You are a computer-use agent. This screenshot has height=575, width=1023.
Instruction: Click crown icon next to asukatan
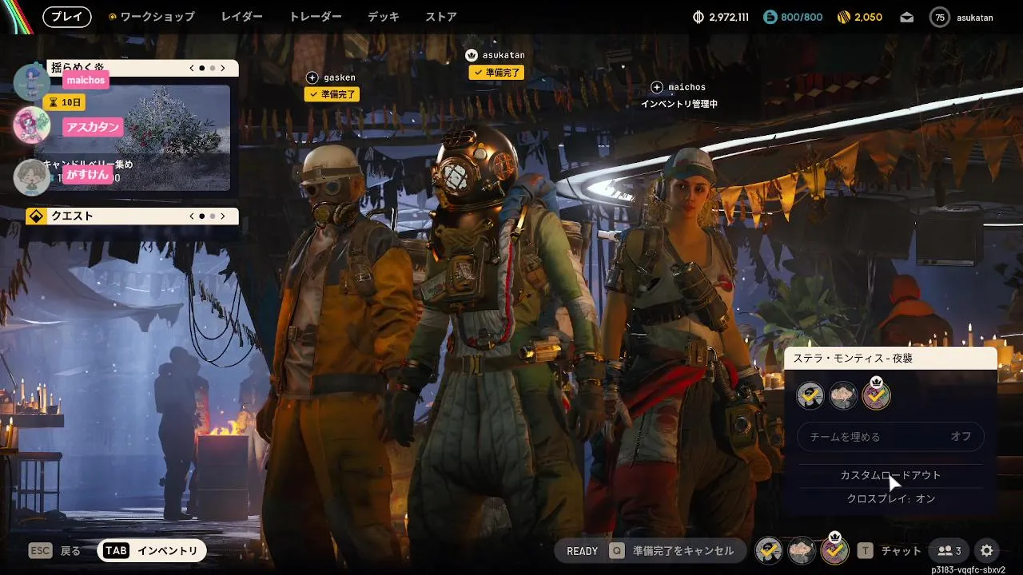[471, 55]
